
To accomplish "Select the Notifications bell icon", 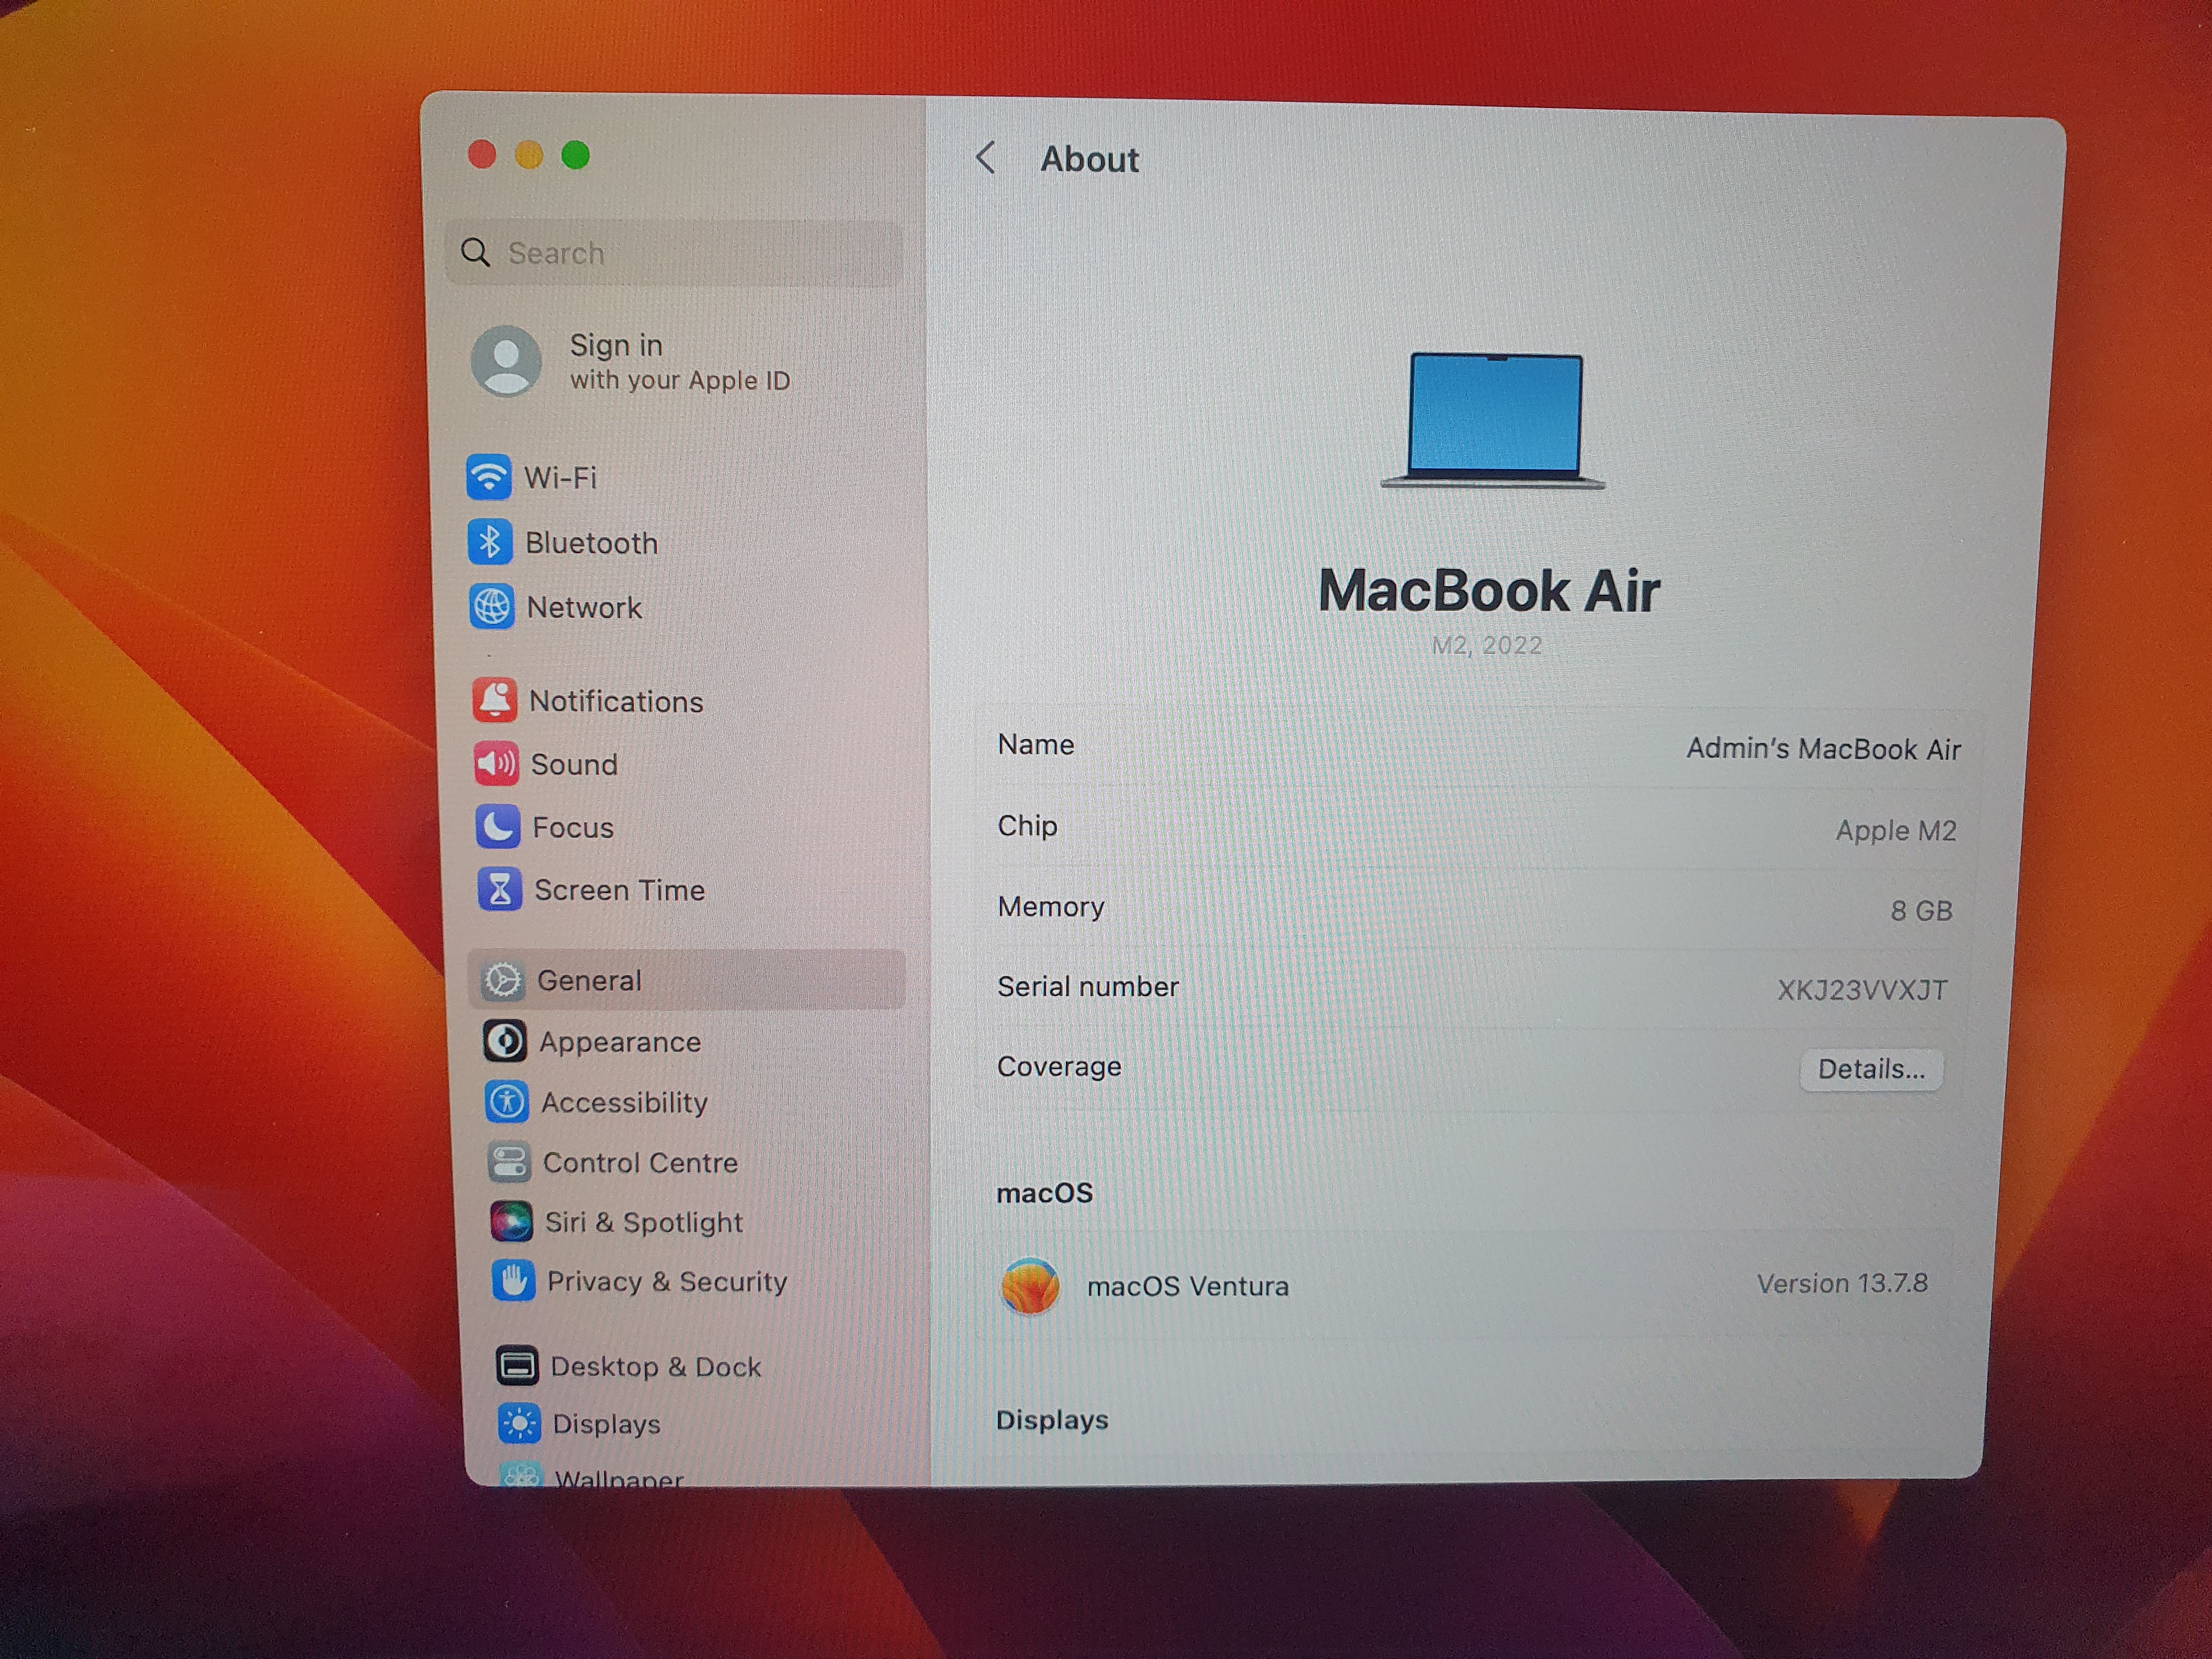I will pyautogui.click(x=495, y=700).
